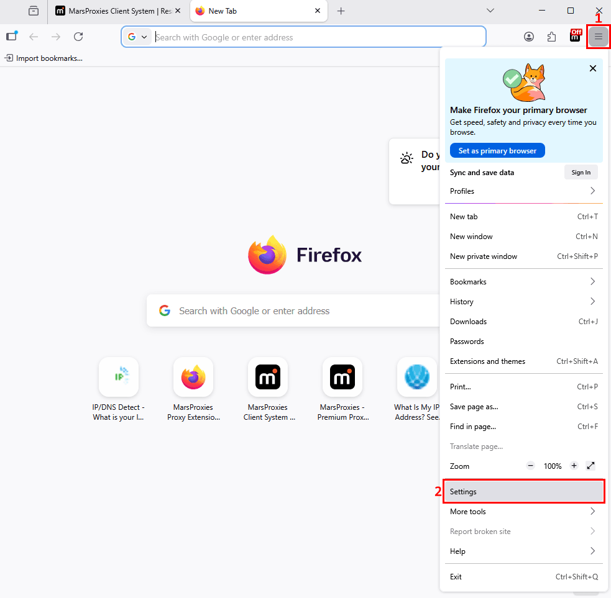Open the account profile icon in toolbar
This screenshot has height=598, width=611.
point(529,37)
